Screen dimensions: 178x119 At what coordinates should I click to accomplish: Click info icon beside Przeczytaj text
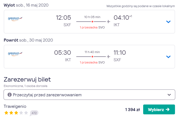pos(10,95)
